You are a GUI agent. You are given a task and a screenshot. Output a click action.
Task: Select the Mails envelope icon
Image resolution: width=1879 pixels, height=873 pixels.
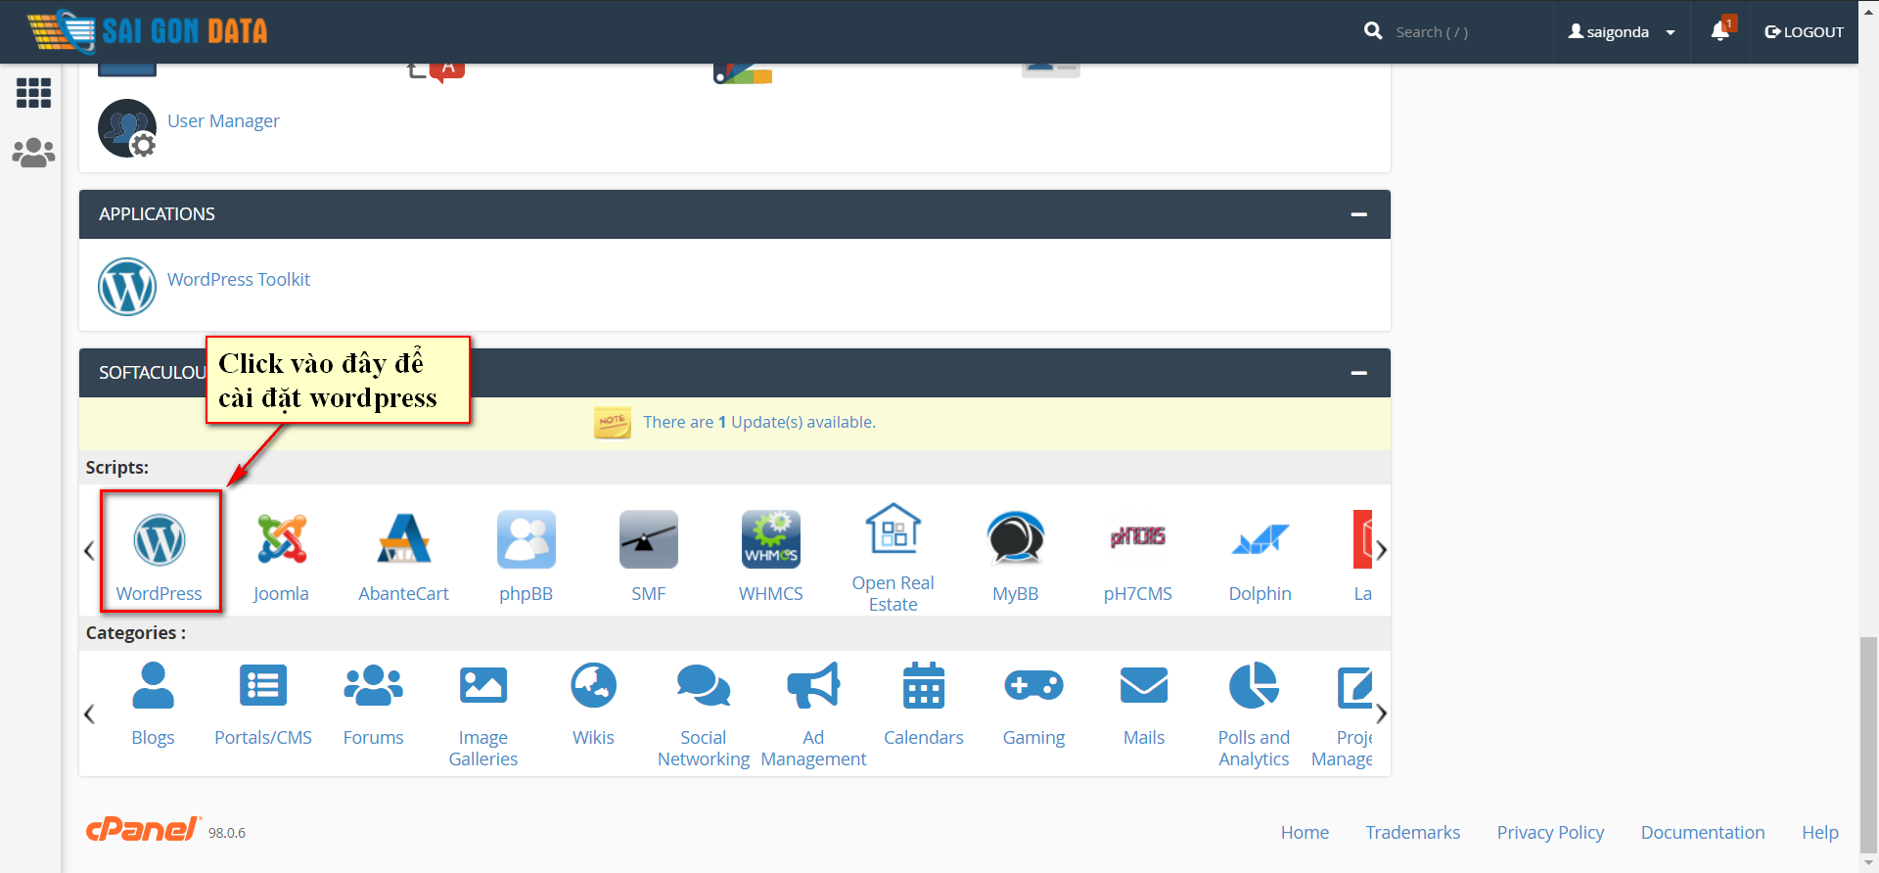1144,685
